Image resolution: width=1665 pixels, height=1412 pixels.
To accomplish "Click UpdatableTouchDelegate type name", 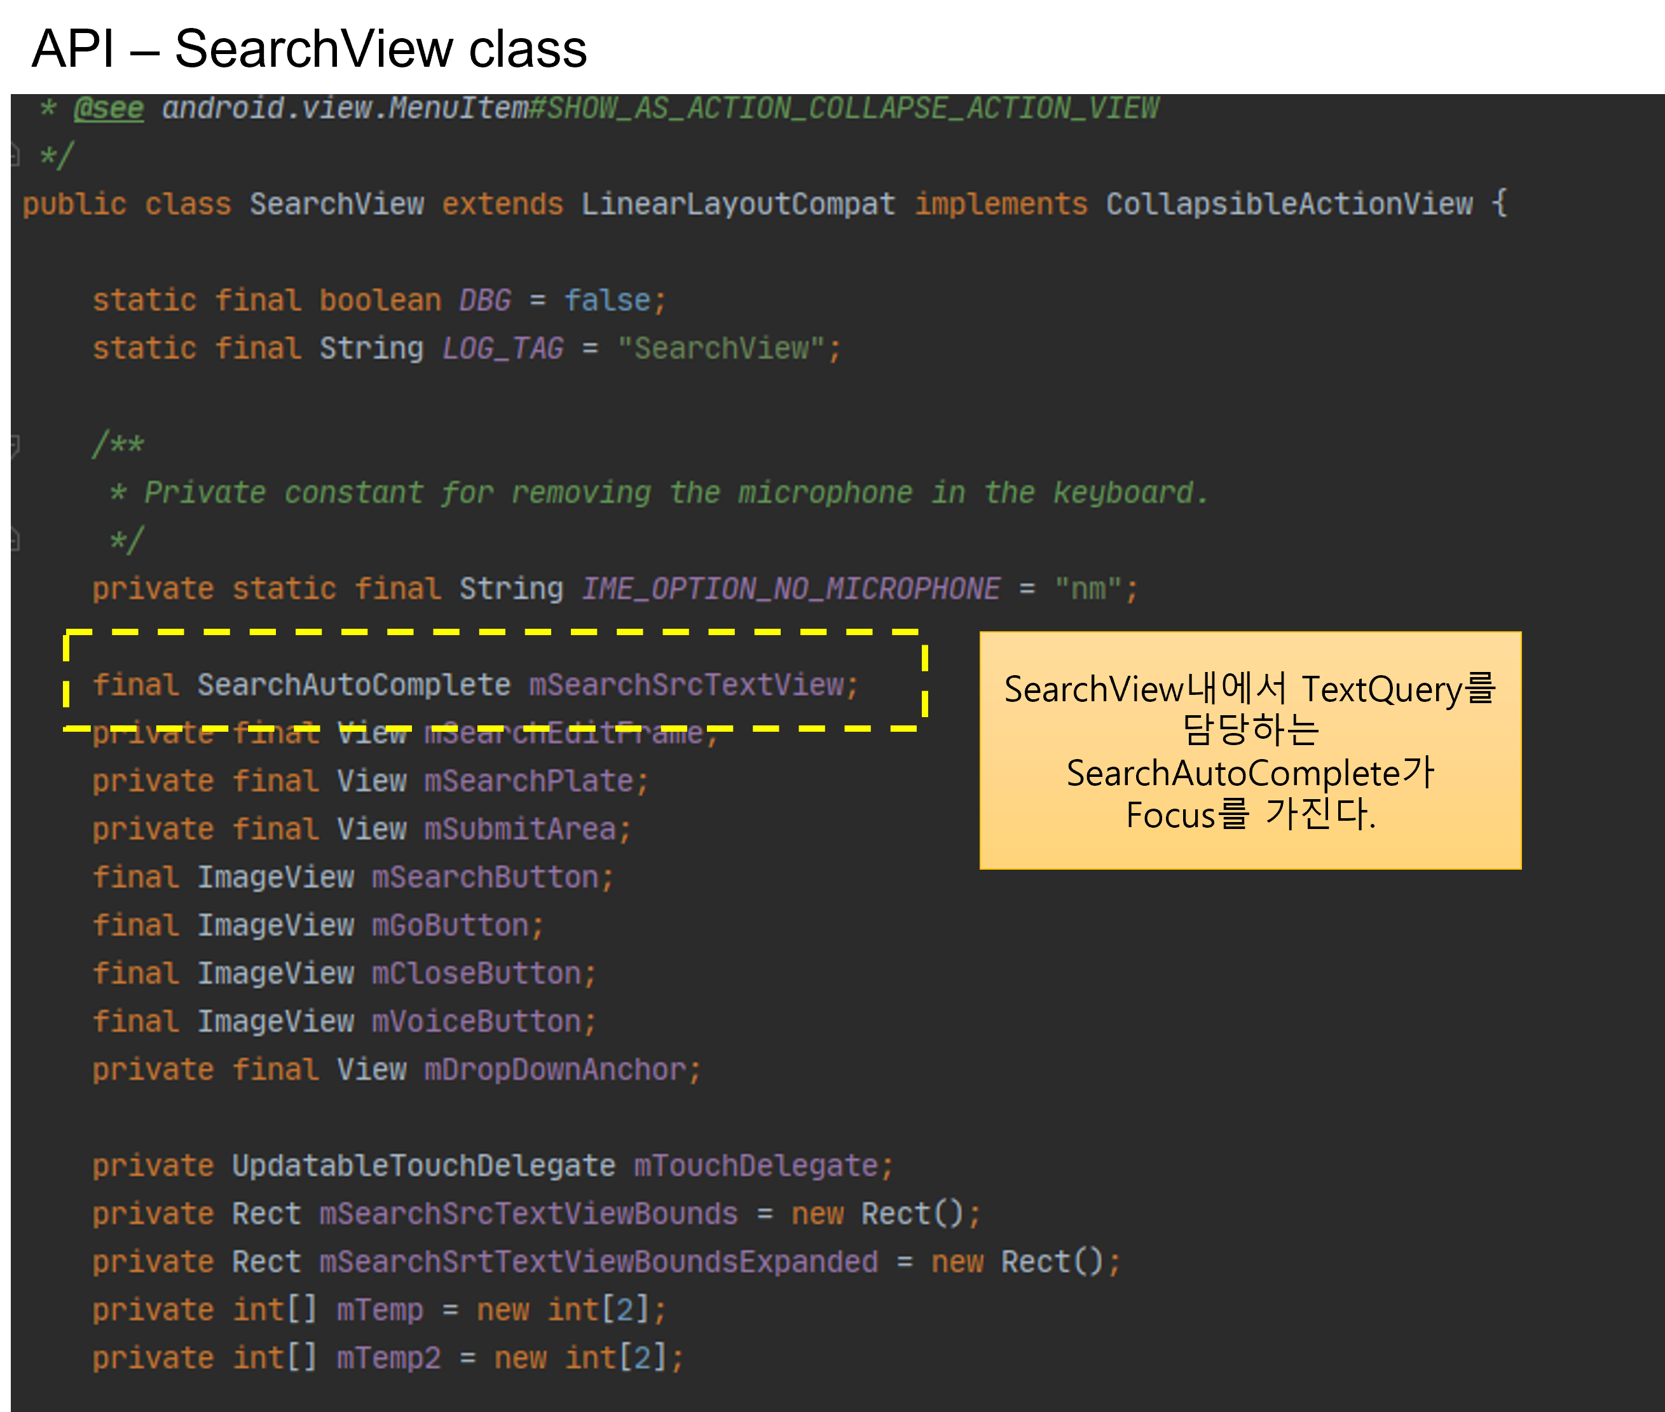I will pyautogui.click(x=423, y=1166).
